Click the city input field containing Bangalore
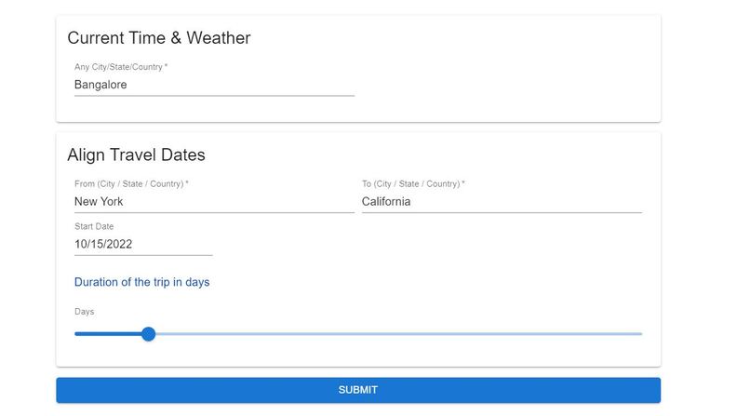 coord(214,85)
